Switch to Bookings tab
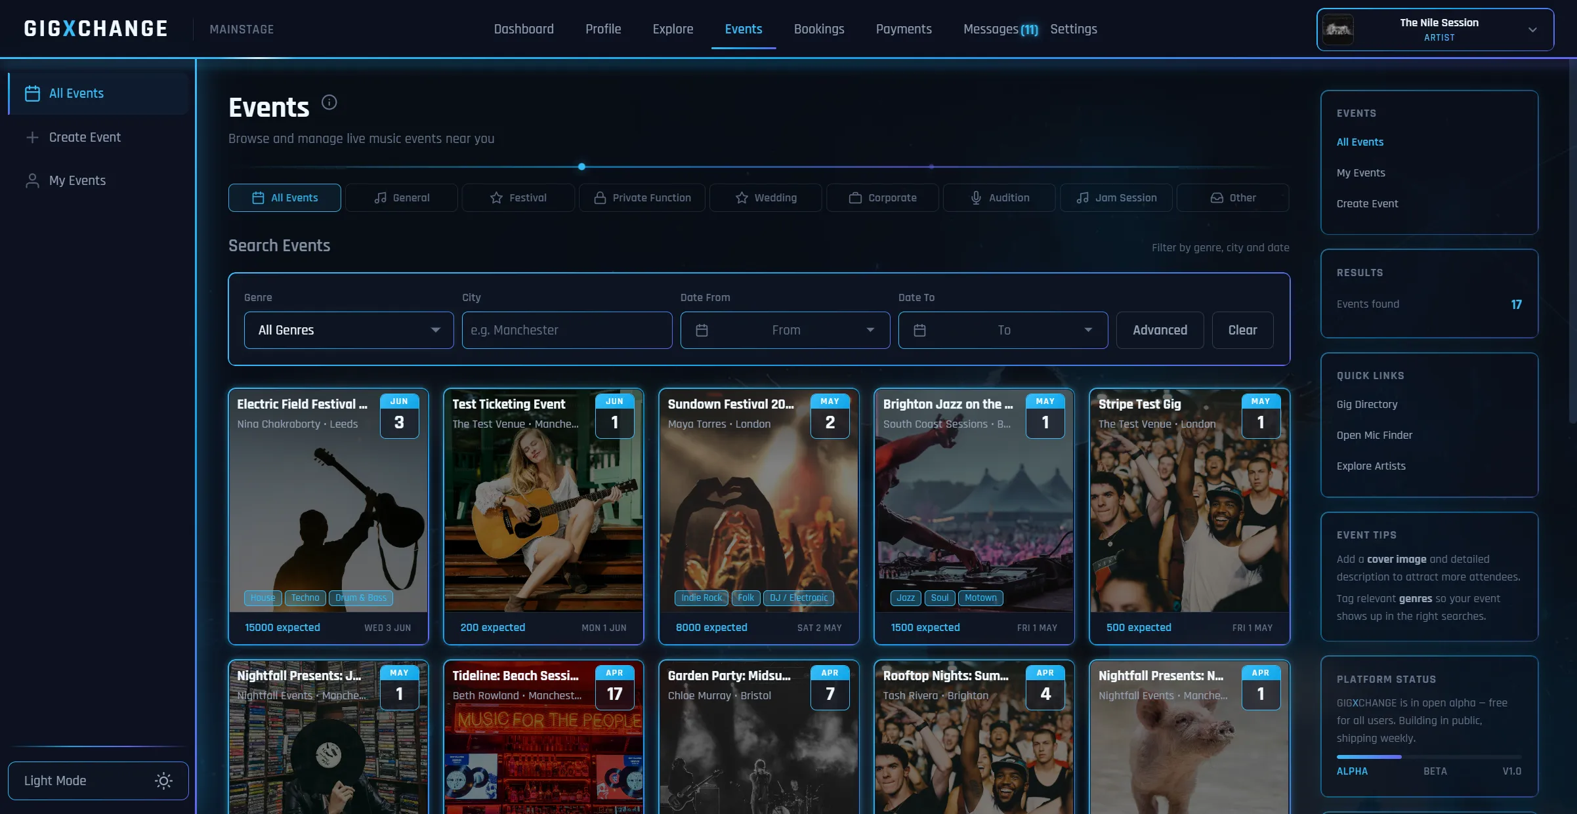 819,29
